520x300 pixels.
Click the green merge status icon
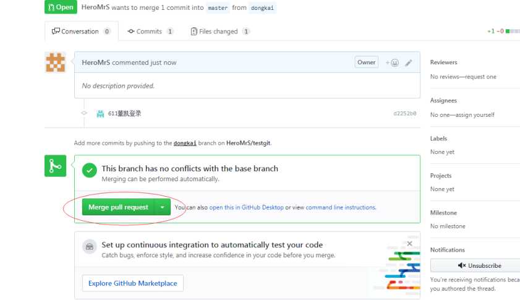tap(55, 165)
